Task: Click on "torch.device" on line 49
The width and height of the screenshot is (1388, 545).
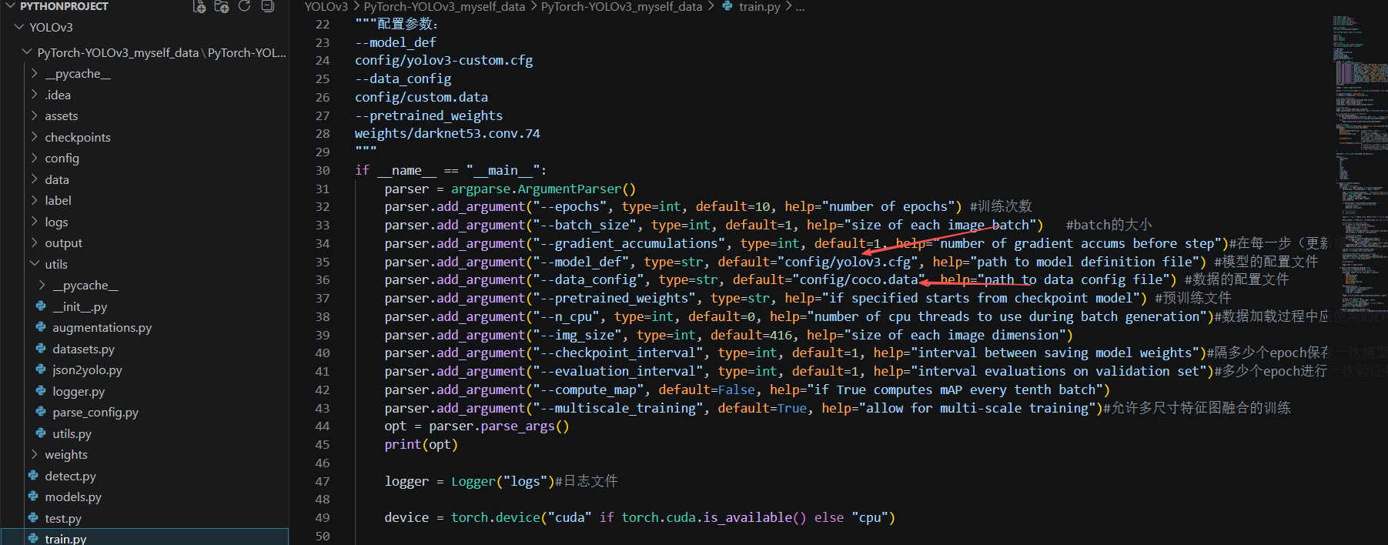Action: 496,517
